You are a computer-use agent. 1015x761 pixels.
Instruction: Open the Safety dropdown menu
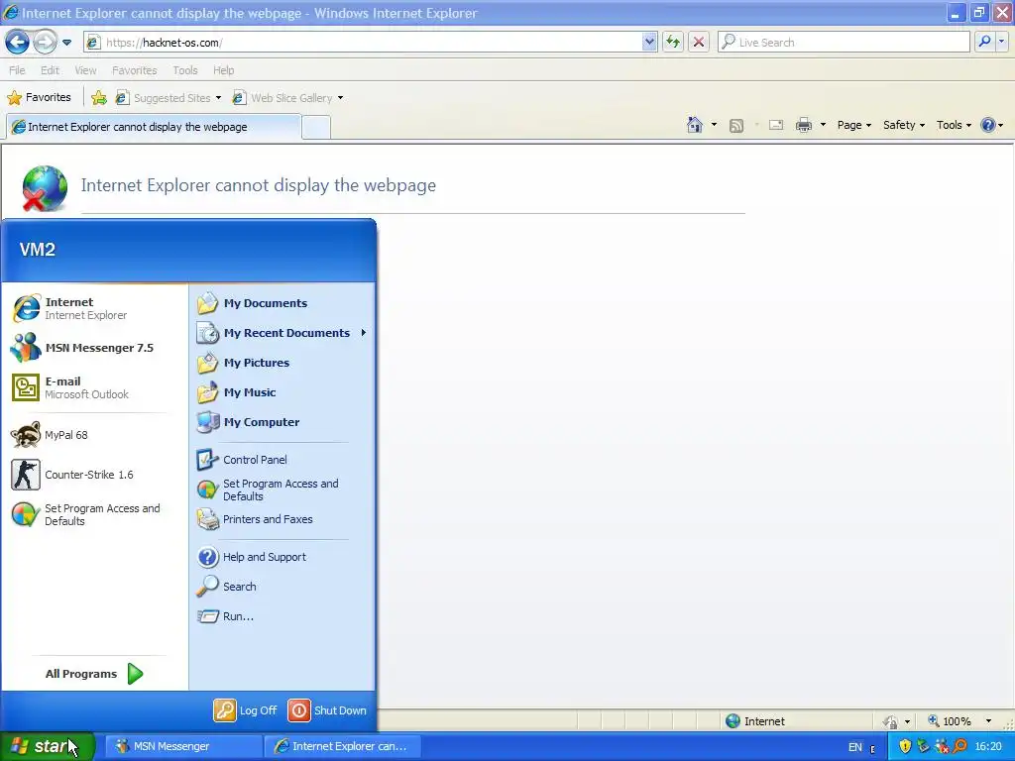pos(904,125)
